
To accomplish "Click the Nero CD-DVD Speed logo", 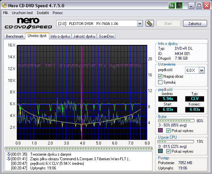I will coord(28,23).
